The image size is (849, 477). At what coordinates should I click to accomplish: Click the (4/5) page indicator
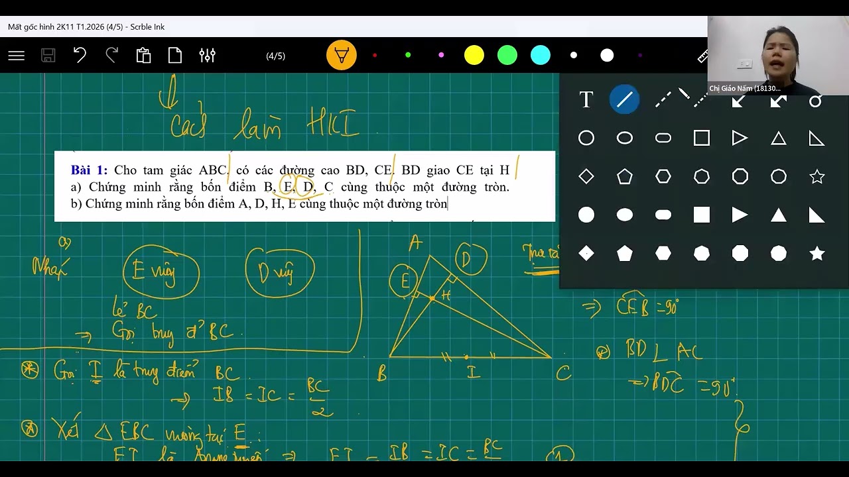coord(275,56)
